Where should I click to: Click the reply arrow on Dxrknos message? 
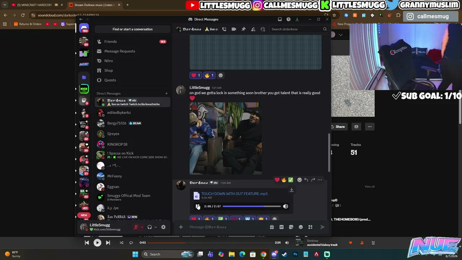(x=306, y=180)
